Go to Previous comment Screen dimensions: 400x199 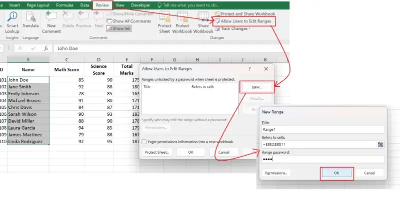pyautogui.click(x=83, y=20)
